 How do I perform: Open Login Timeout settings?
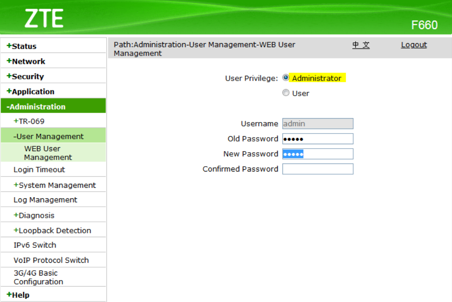click(x=39, y=170)
